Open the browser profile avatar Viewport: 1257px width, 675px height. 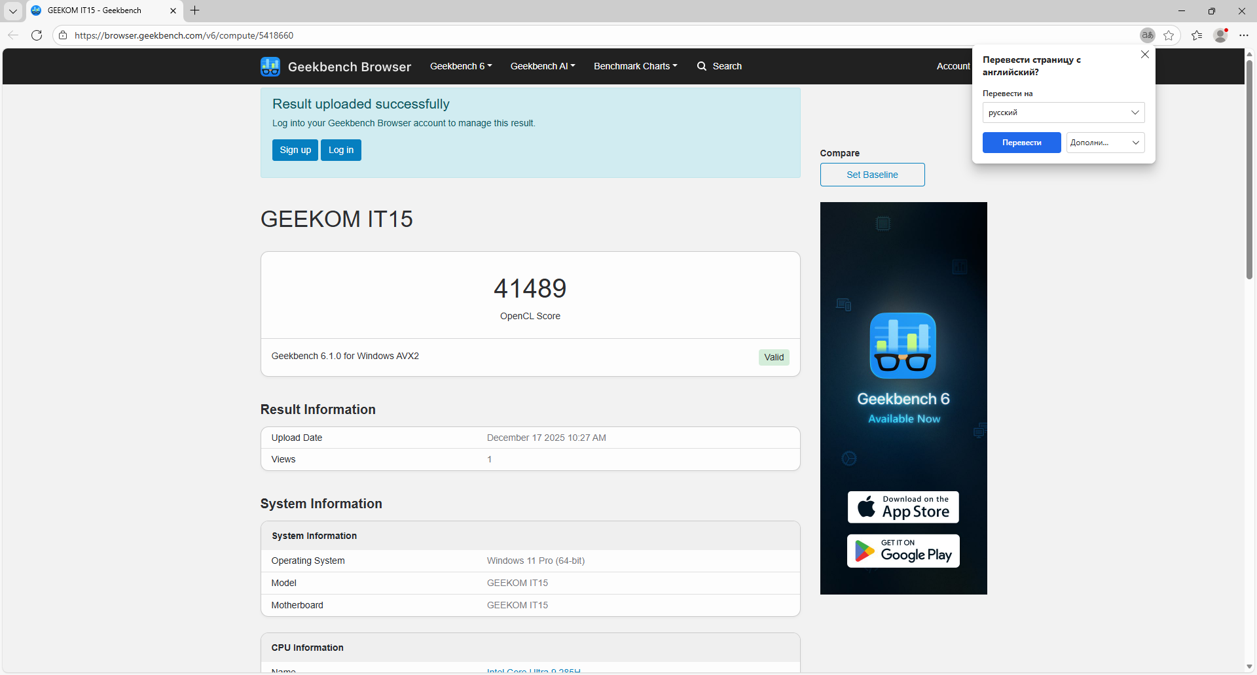pyautogui.click(x=1220, y=35)
